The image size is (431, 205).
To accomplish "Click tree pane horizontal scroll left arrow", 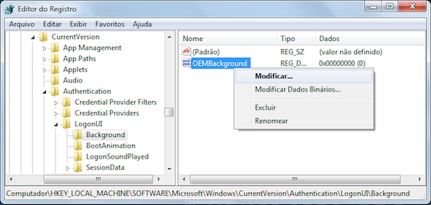I will pos(11,180).
